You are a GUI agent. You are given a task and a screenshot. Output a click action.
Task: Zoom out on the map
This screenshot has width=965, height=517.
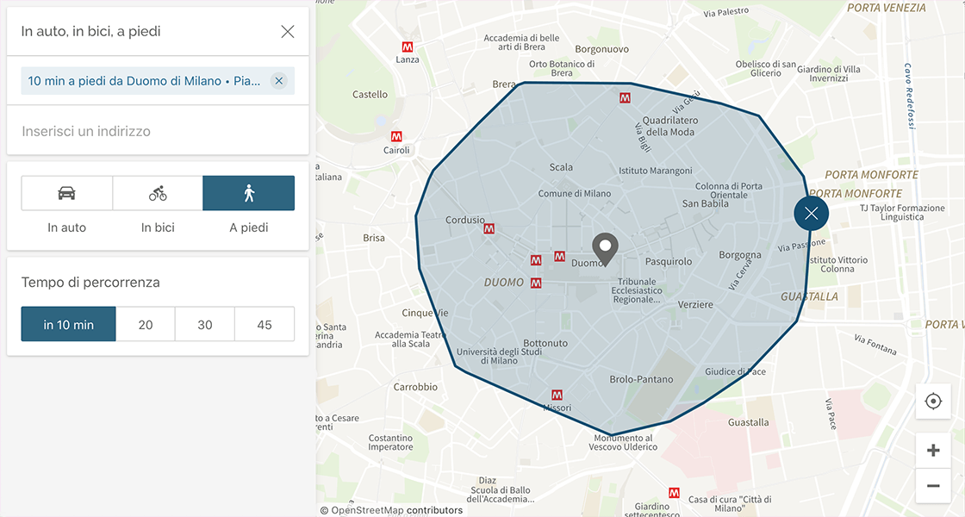coord(933,486)
